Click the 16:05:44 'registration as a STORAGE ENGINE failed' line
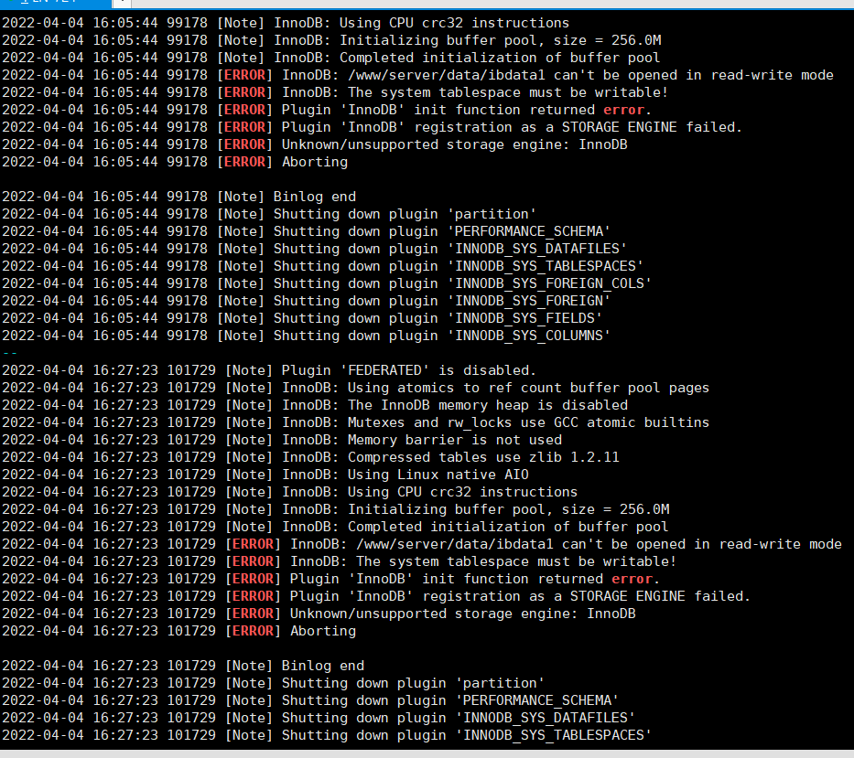854x758 pixels. point(372,127)
